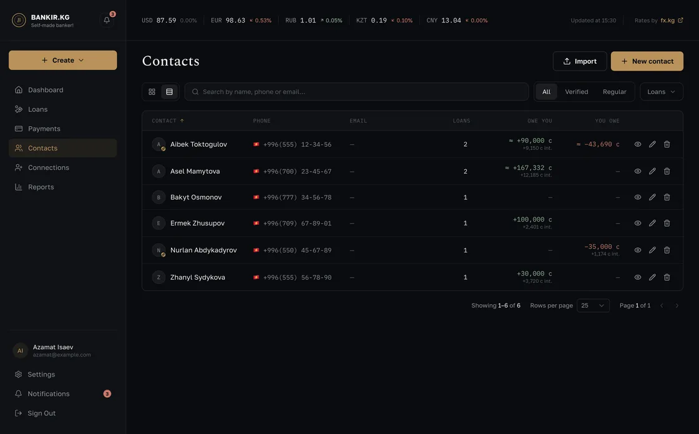Open the Loans filter dropdown

(x=661, y=91)
